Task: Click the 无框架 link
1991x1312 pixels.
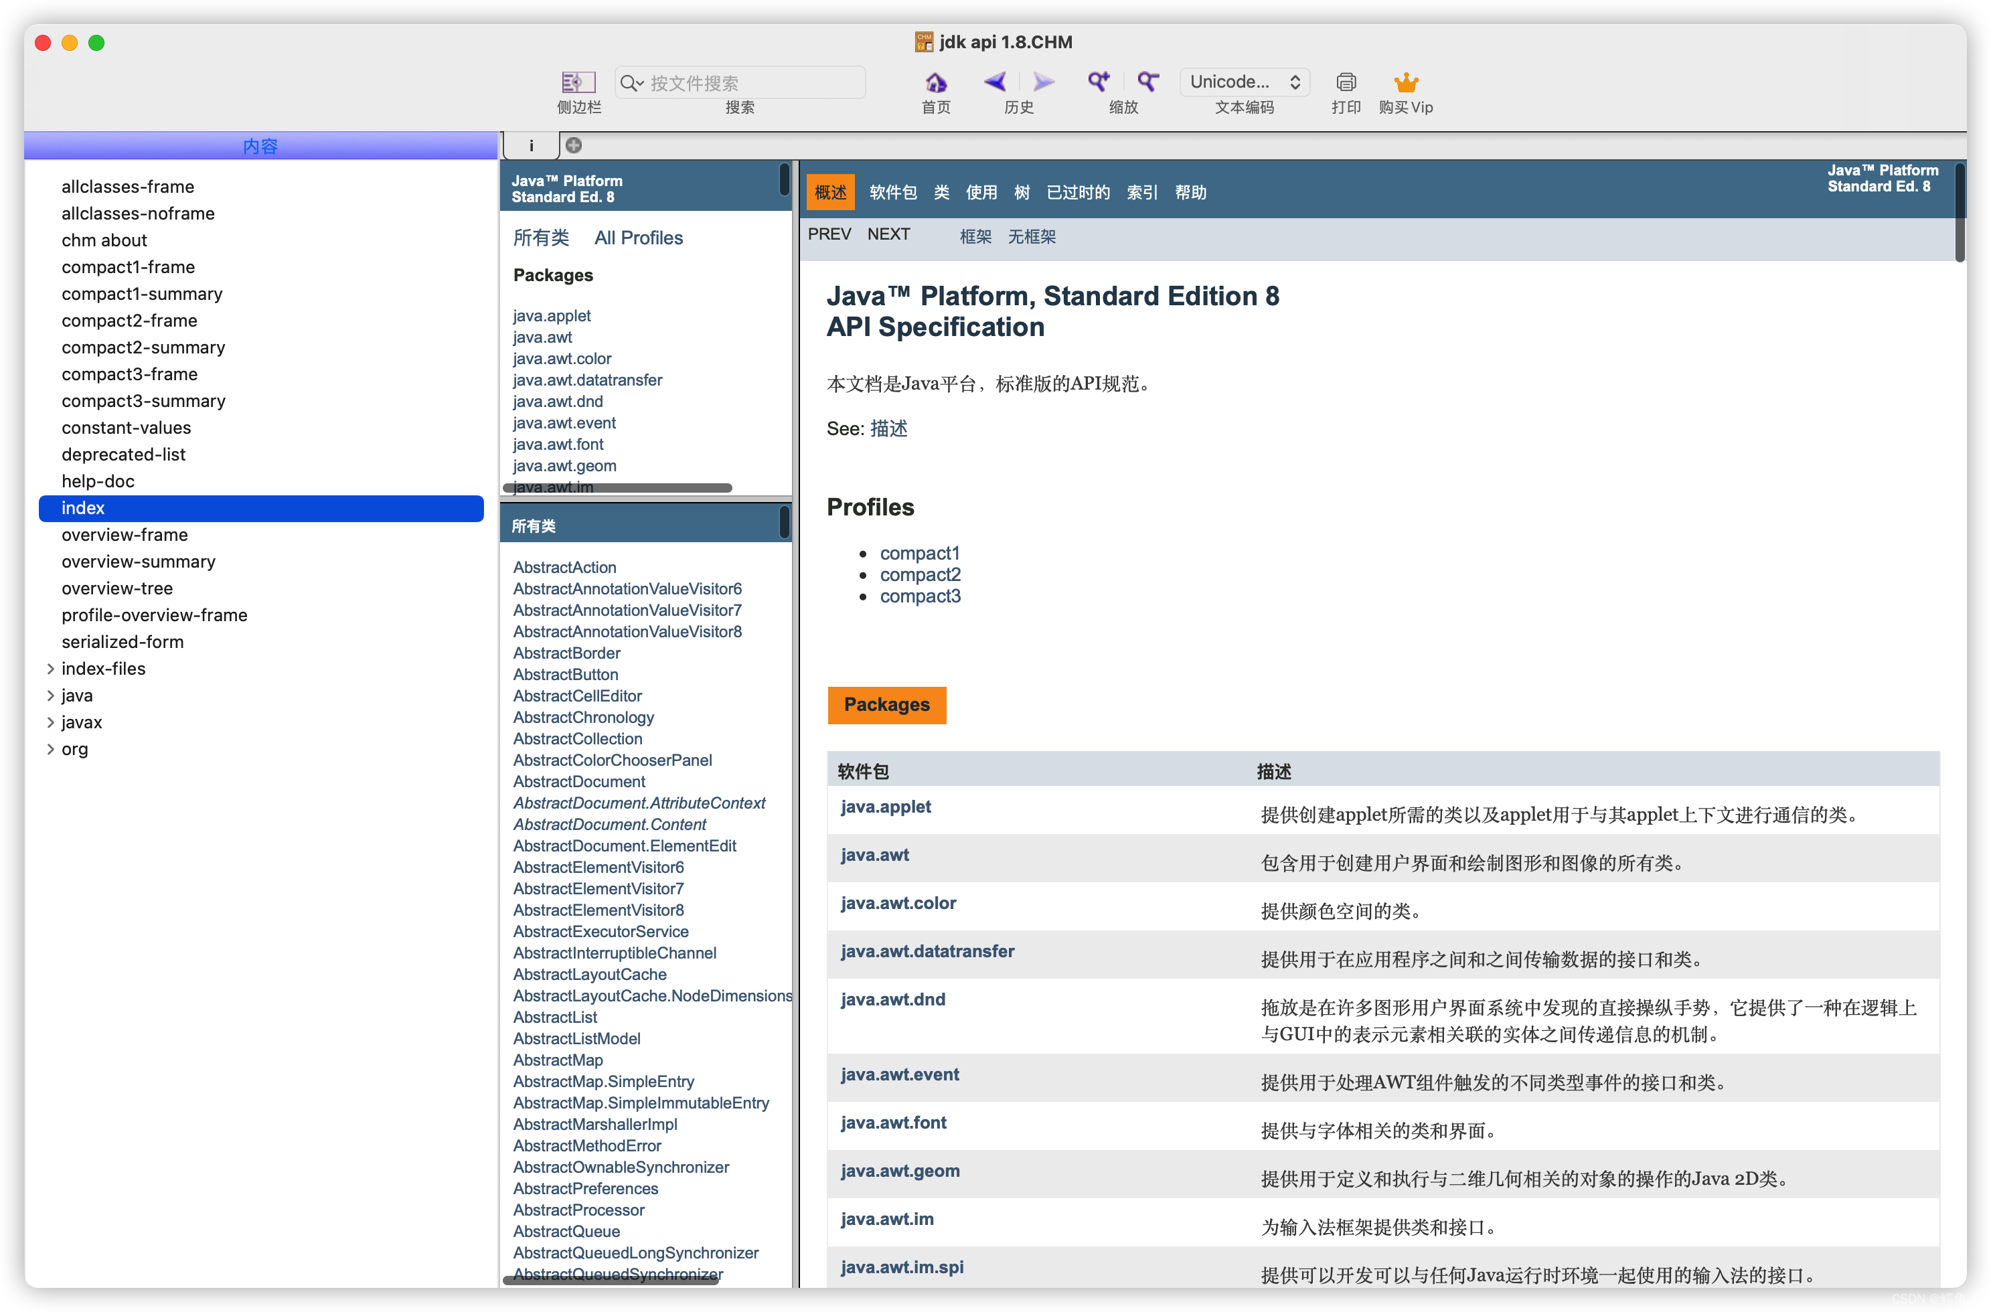Action: (x=1031, y=236)
